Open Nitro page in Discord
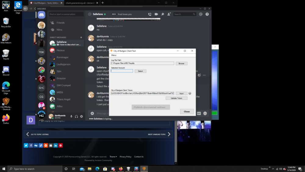Viewport: 305px width, 172px height. click(66, 30)
